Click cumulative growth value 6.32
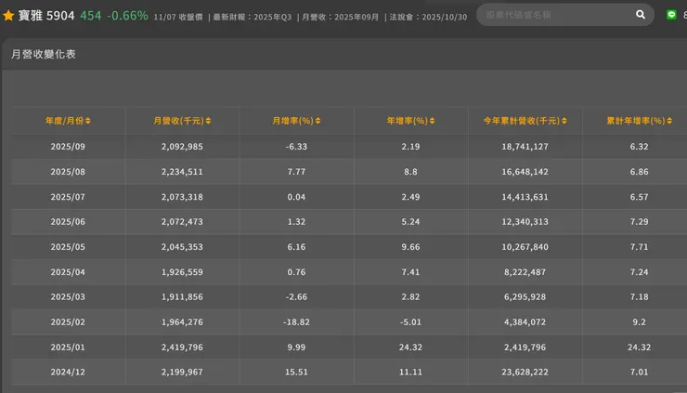 point(640,147)
